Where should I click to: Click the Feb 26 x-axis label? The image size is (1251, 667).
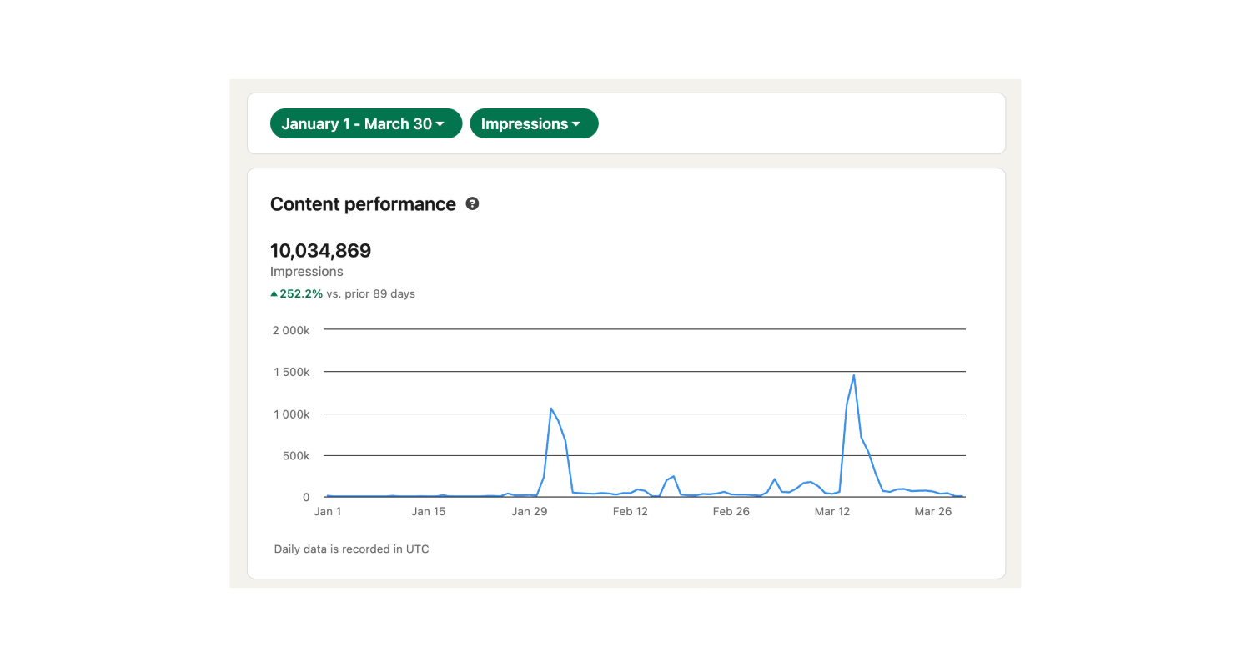click(x=731, y=512)
